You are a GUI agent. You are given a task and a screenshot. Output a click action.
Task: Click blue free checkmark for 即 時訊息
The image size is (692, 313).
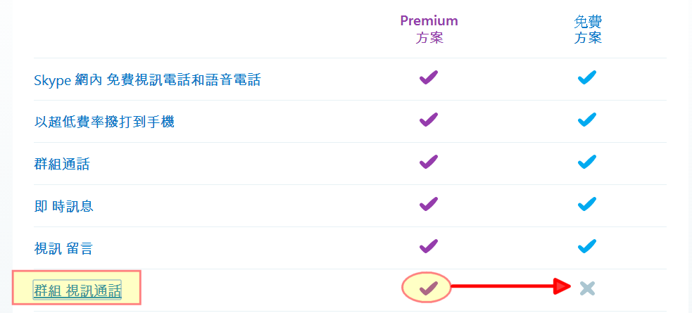tap(586, 204)
